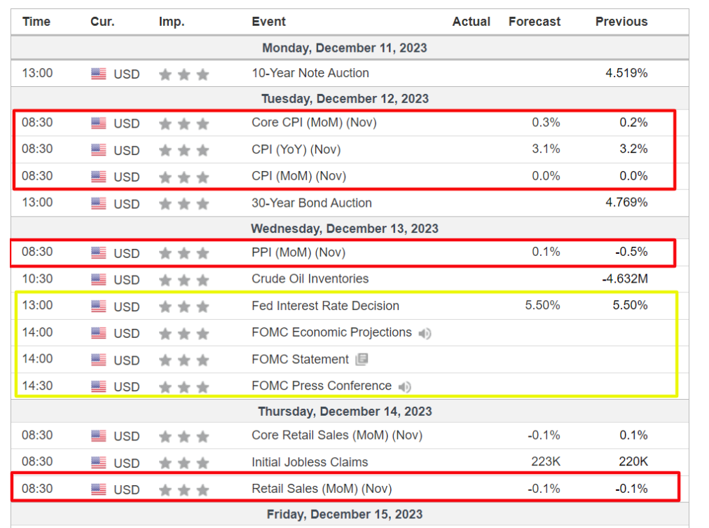Screen dimensions: 709x528
Task: Click the speaker icon beside FOMC Press Conference
Action: (x=404, y=386)
